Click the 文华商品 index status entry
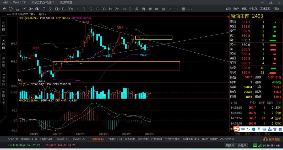 (x=61, y=145)
